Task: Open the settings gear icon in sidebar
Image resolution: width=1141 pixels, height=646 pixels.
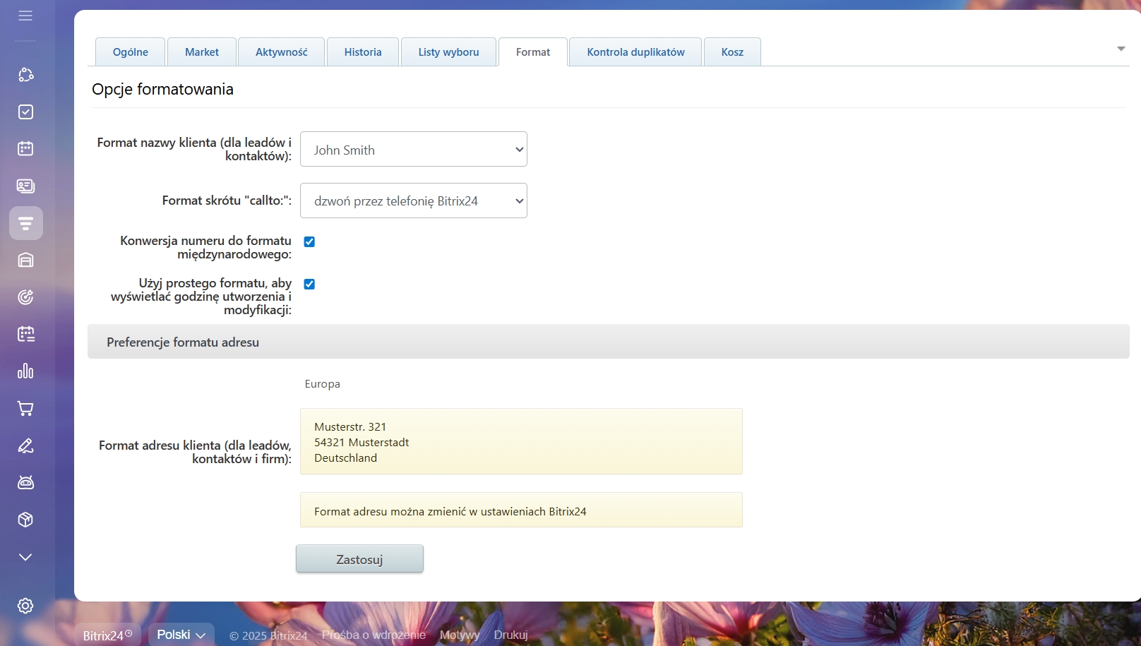Action: (25, 606)
